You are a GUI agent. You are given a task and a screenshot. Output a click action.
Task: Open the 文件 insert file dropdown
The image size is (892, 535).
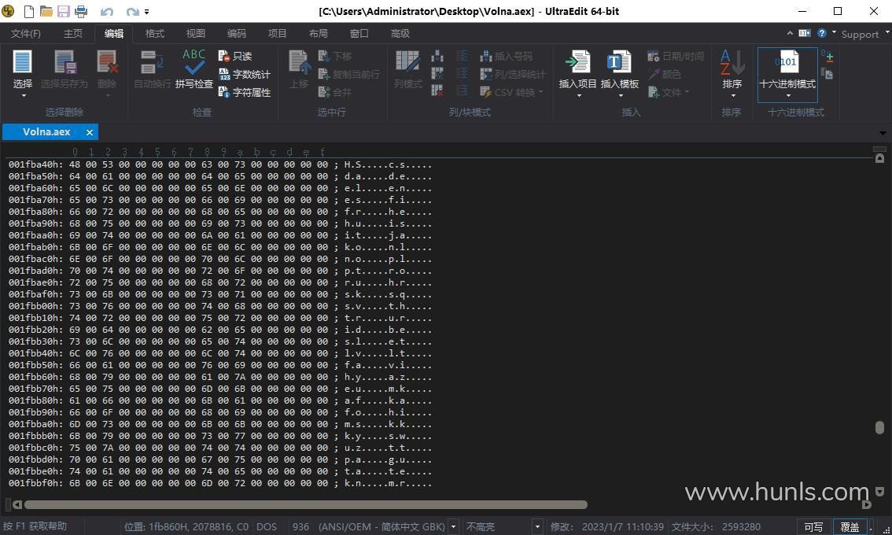point(669,92)
